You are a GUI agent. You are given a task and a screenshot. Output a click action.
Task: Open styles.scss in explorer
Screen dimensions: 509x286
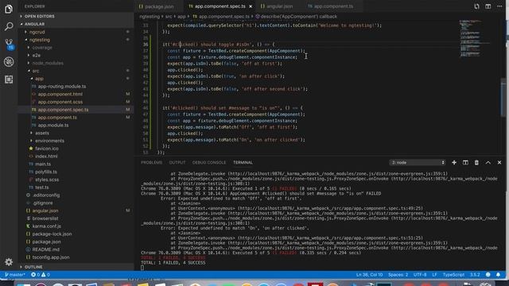(76, 180)
